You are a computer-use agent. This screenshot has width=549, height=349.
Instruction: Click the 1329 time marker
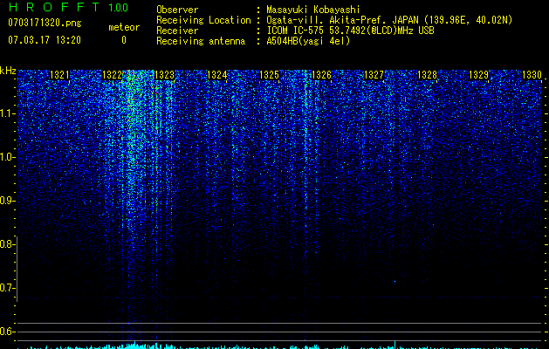coord(478,75)
